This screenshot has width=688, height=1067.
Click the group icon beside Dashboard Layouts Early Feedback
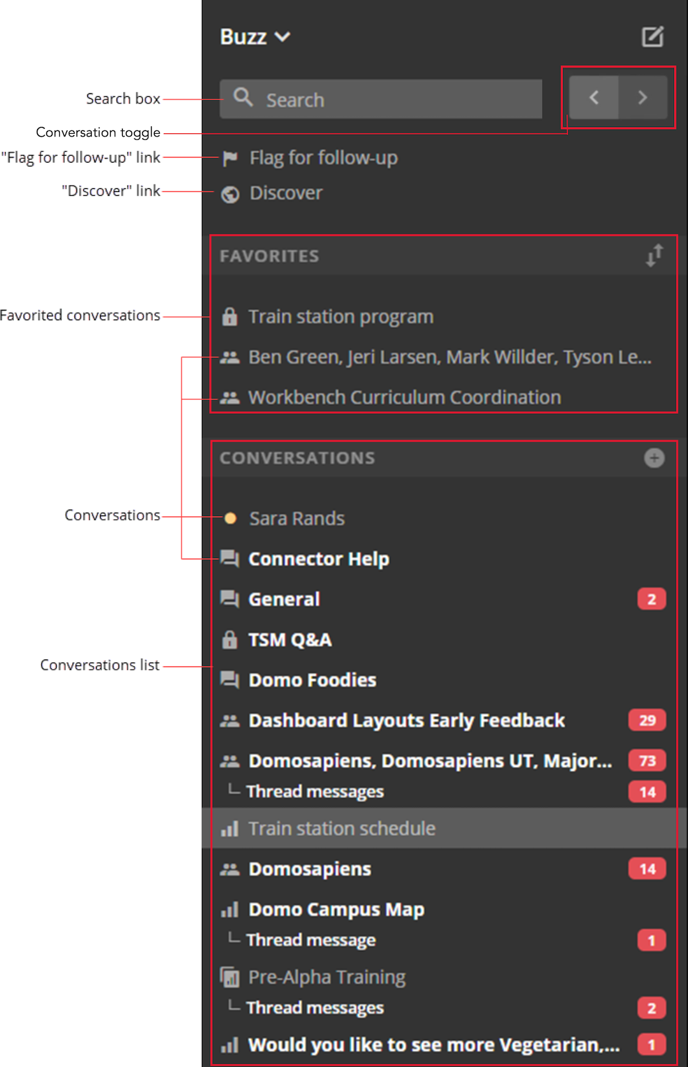229,721
